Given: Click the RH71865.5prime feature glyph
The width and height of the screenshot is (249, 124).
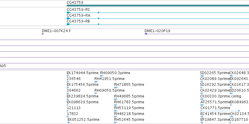Looking at the screenshot, I should [x=116, y=88].
